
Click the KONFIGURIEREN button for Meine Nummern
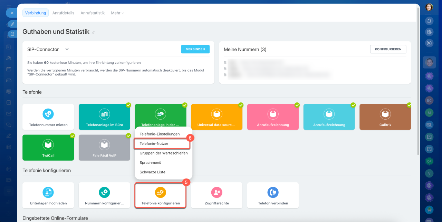[x=388, y=49]
